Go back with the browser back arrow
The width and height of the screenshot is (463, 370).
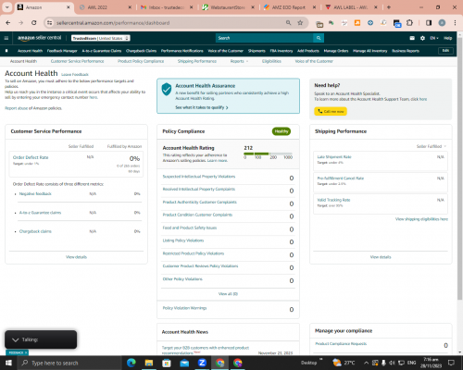pos(8,23)
